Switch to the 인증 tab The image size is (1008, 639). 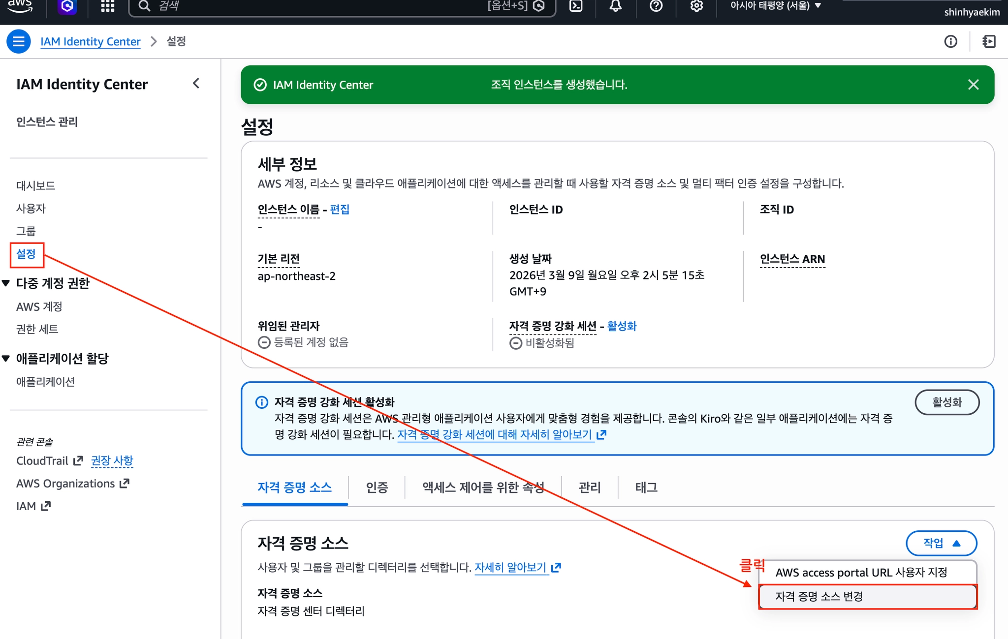coord(377,487)
